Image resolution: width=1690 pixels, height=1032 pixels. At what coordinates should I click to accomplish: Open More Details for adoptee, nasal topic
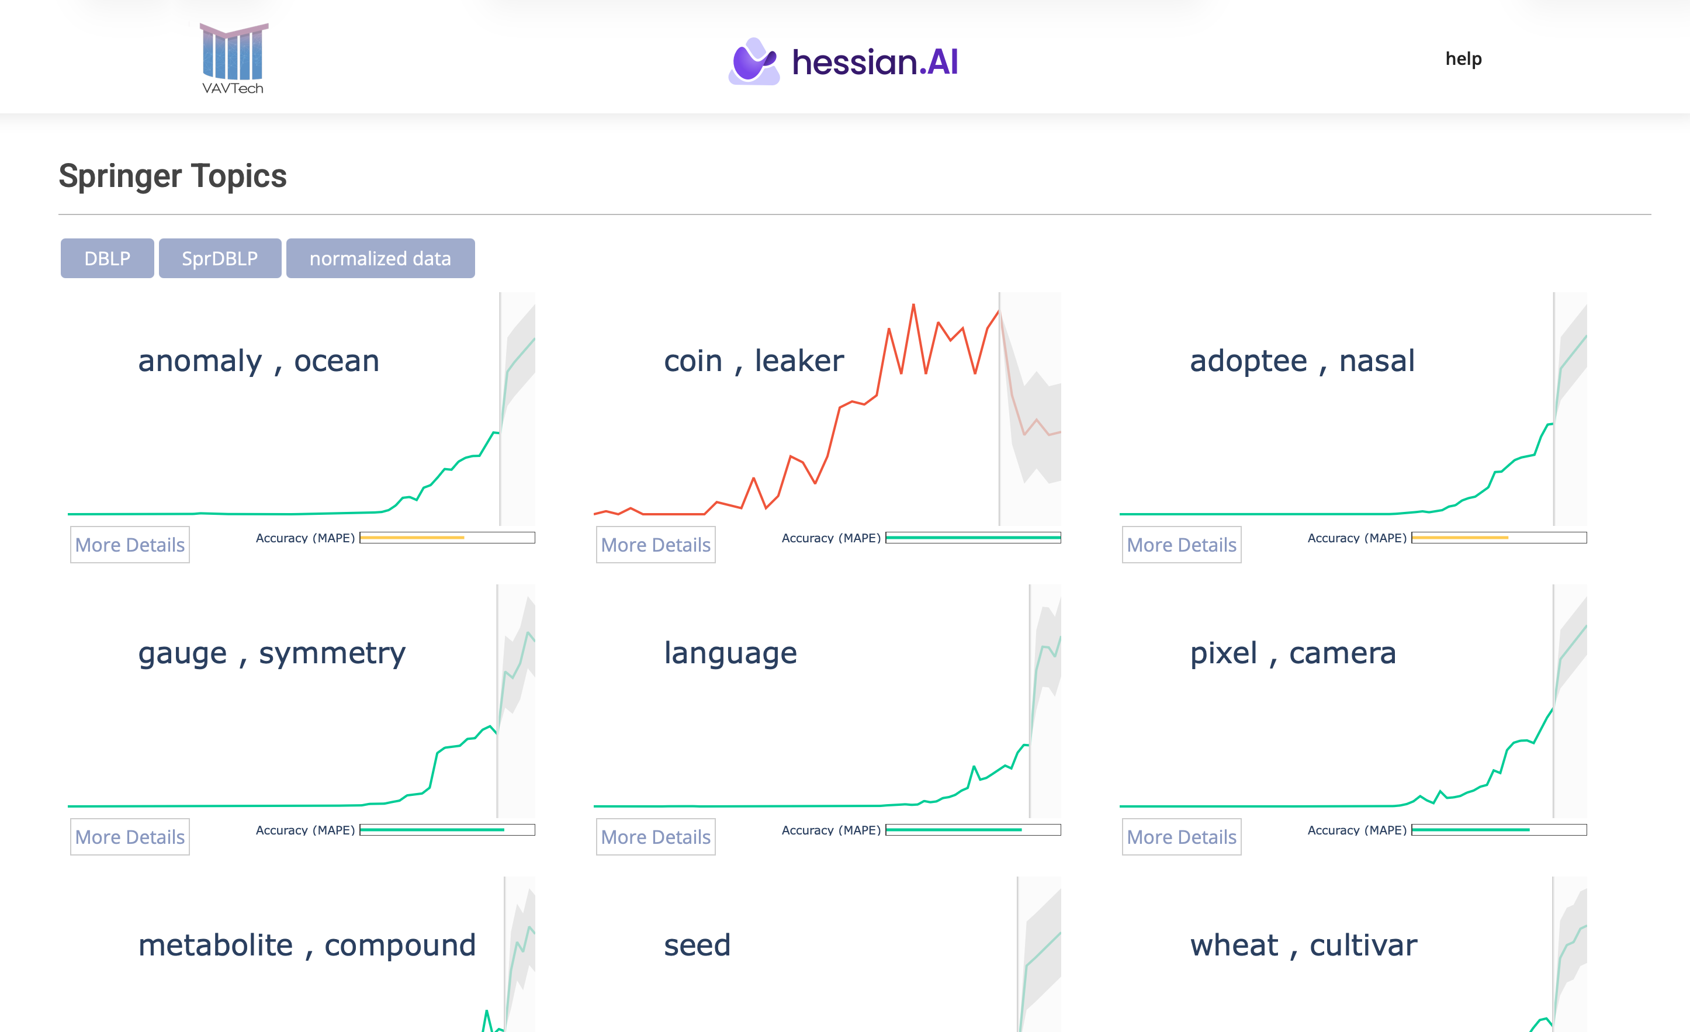point(1181,544)
